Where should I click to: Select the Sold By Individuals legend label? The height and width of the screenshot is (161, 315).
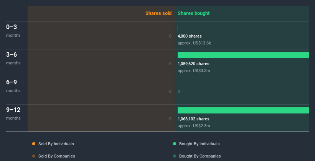56,144
